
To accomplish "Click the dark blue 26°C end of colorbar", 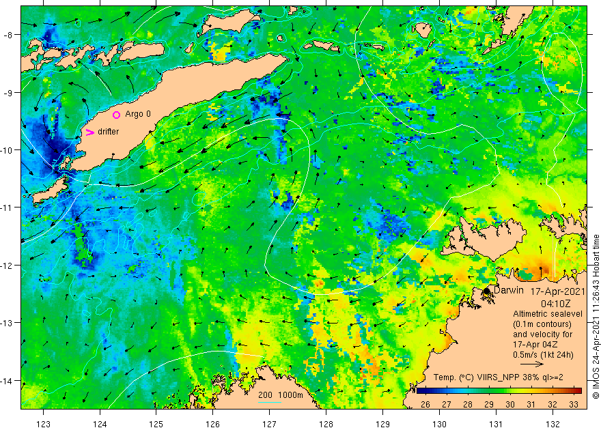I will [421, 391].
